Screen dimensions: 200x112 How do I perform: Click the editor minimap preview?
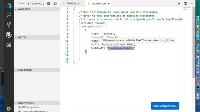click(x=187, y=9)
